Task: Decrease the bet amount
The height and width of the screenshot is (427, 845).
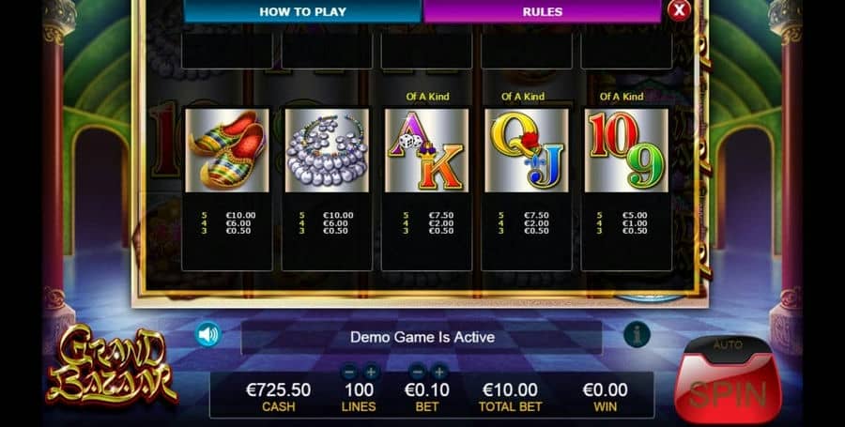Action: point(417,372)
